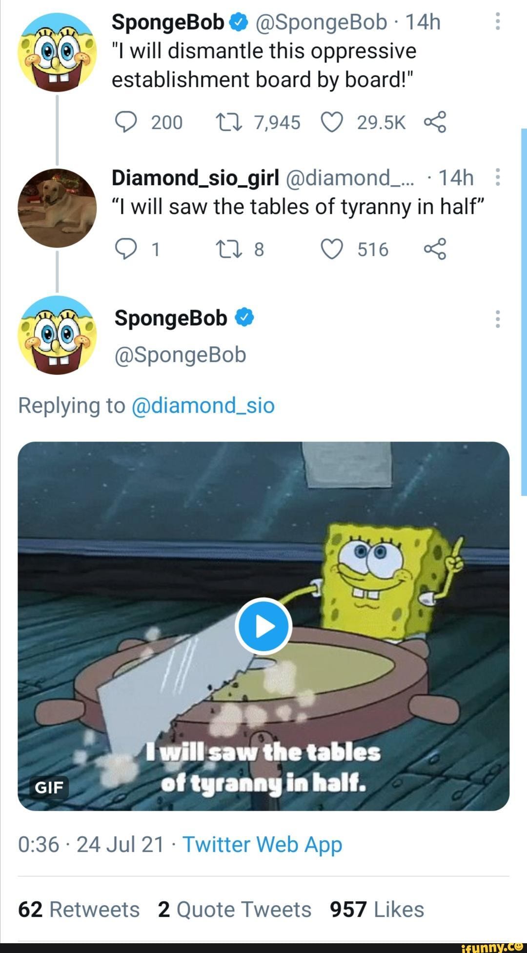527x953 pixels.
Task: View the 62 Retweets list
Action: coord(77,909)
